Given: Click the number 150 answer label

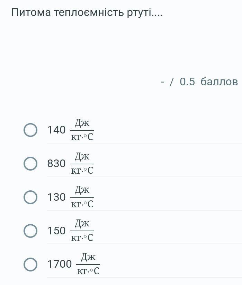Looking at the screenshot, I should pyautogui.click(x=56, y=231).
